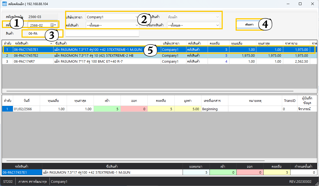This screenshot has width=319, height=186.
Task: Click the วันที่ column header in transactions
Action: (26, 101)
